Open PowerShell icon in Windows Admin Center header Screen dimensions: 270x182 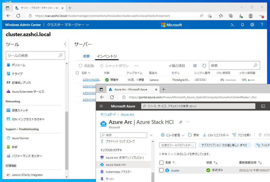[232, 25]
